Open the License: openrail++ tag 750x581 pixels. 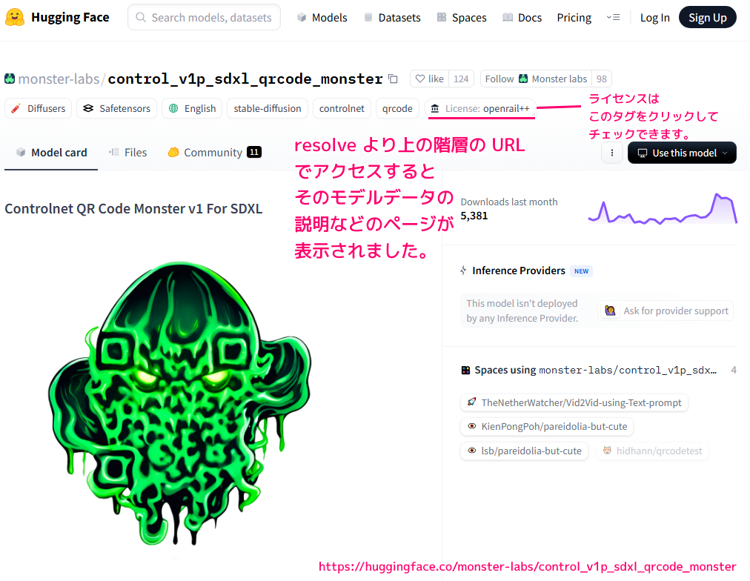[480, 108]
